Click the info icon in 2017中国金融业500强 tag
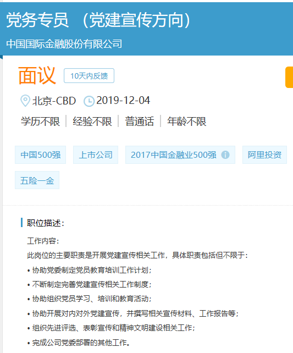The image size is (293, 353). tap(225, 155)
